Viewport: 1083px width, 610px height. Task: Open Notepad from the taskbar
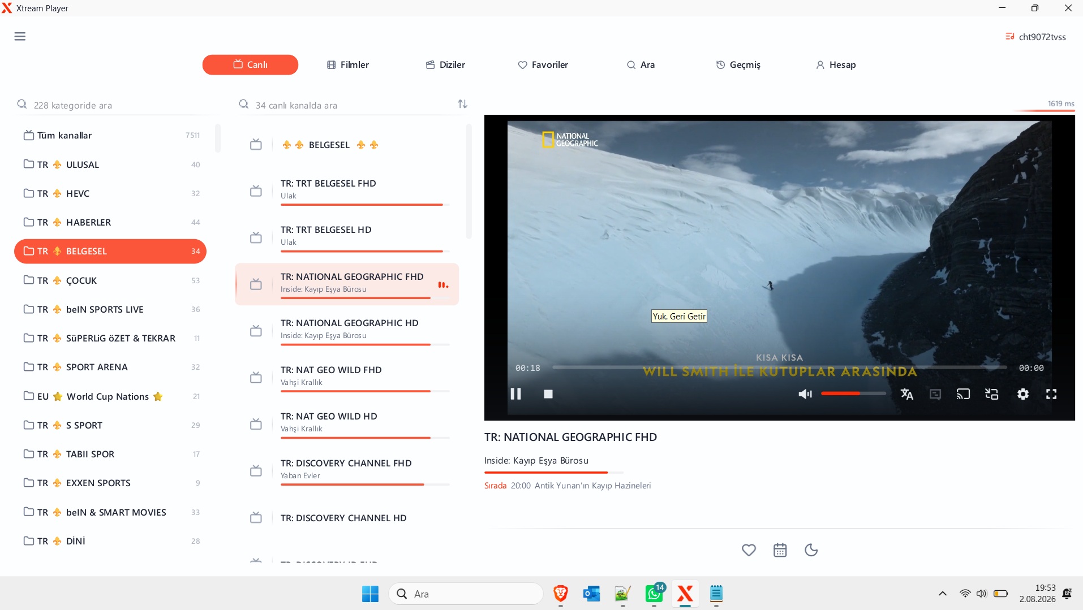click(716, 594)
